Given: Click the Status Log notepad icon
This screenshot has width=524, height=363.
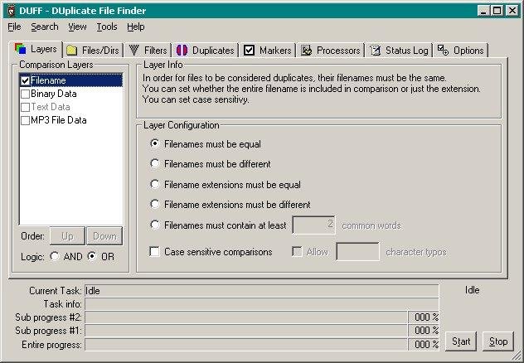Looking at the screenshot, I should coord(375,51).
